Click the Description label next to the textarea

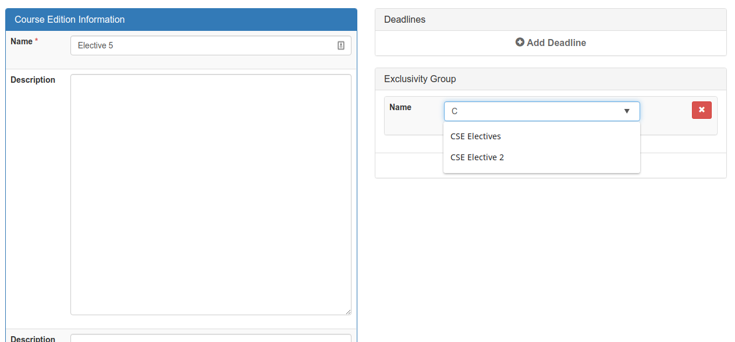point(33,80)
